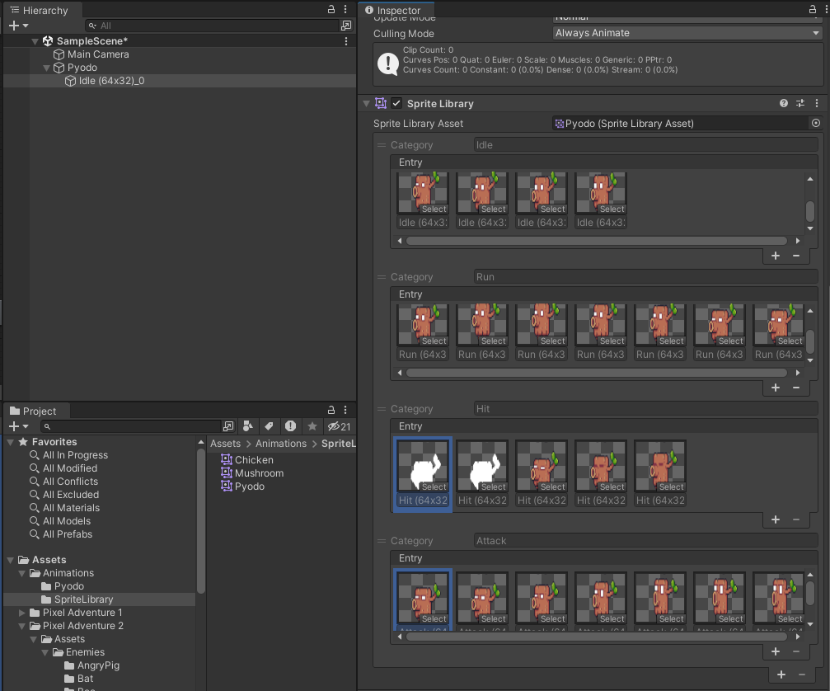Remove an entry from the Idle category

pyautogui.click(x=796, y=256)
